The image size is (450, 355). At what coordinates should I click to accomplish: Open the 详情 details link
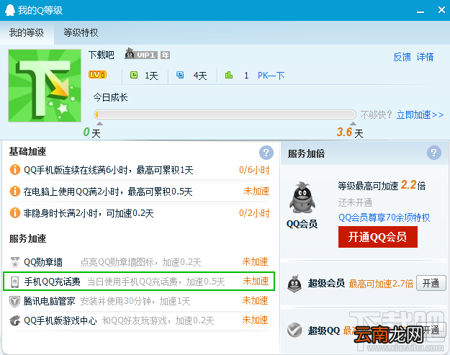click(x=425, y=57)
